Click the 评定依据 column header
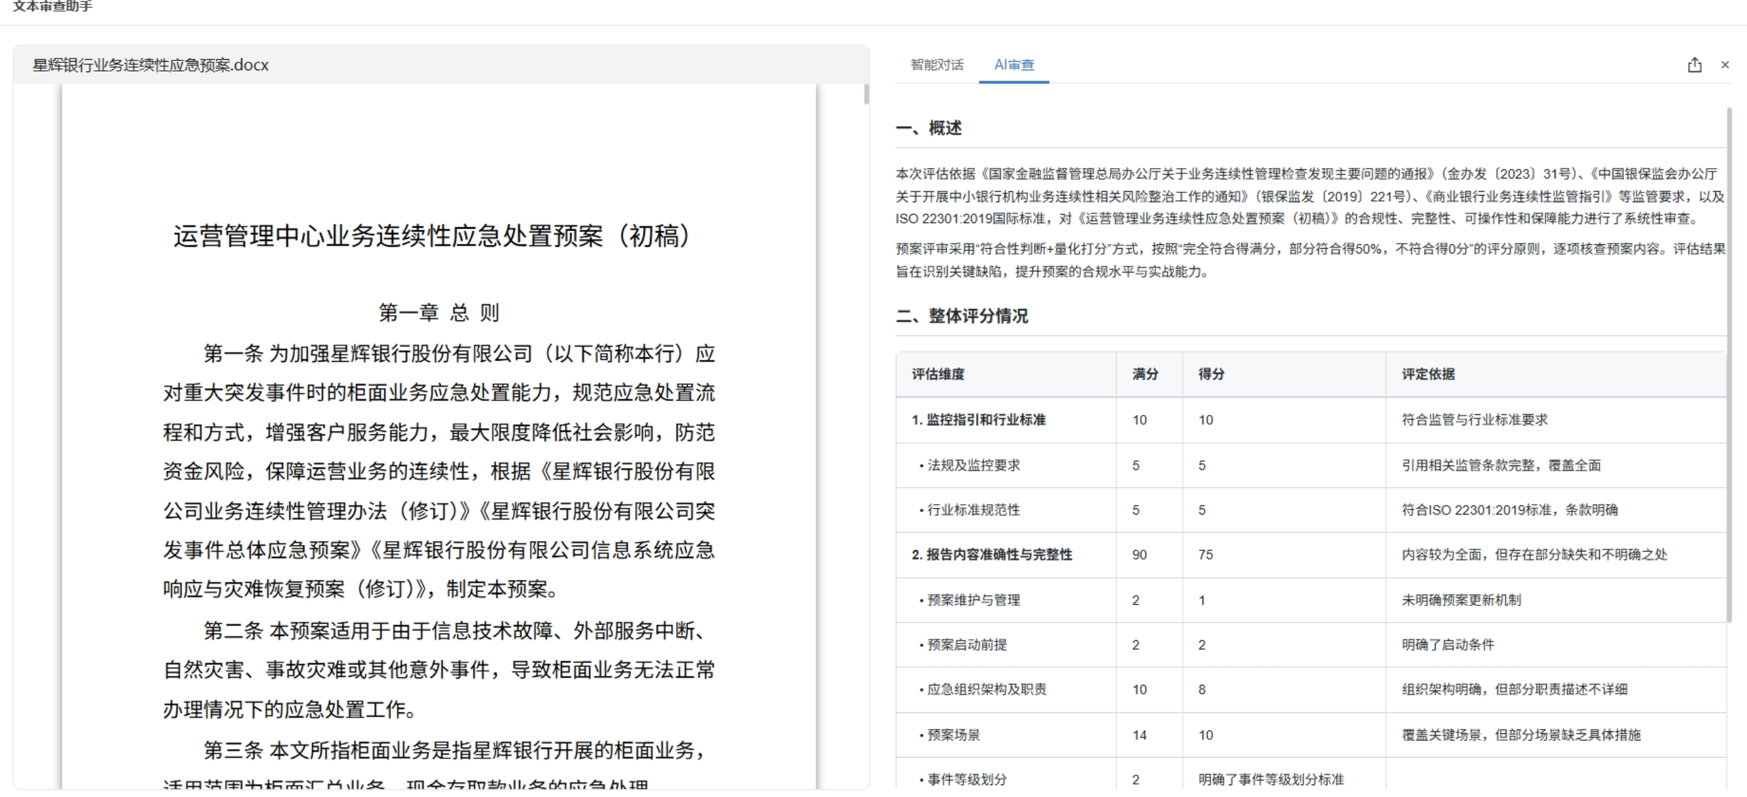1747x797 pixels. point(1428,374)
